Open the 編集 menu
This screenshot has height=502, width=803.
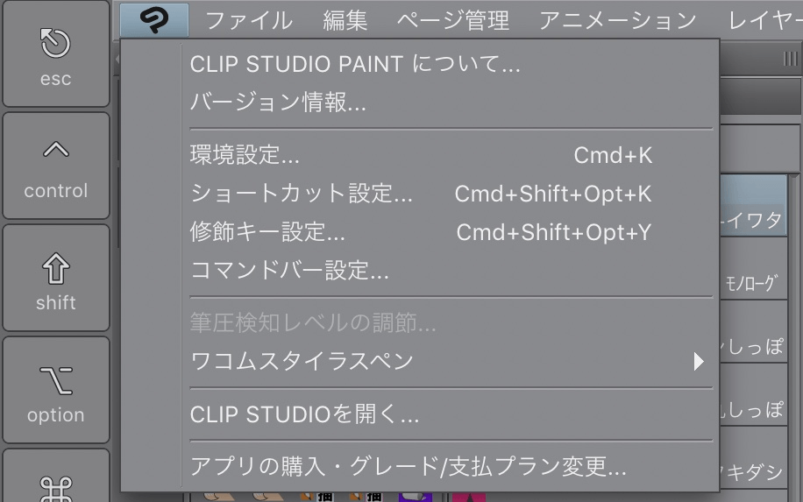click(345, 20)
